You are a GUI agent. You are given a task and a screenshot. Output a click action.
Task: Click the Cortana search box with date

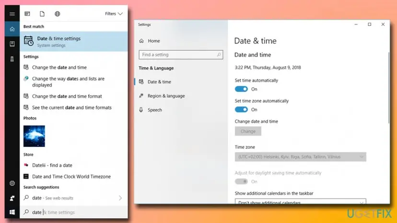pos(74,212)
